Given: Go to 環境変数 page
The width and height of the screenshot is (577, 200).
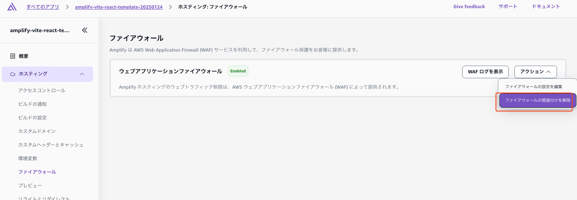Looking at the screenshot, I should coord(28,158).
